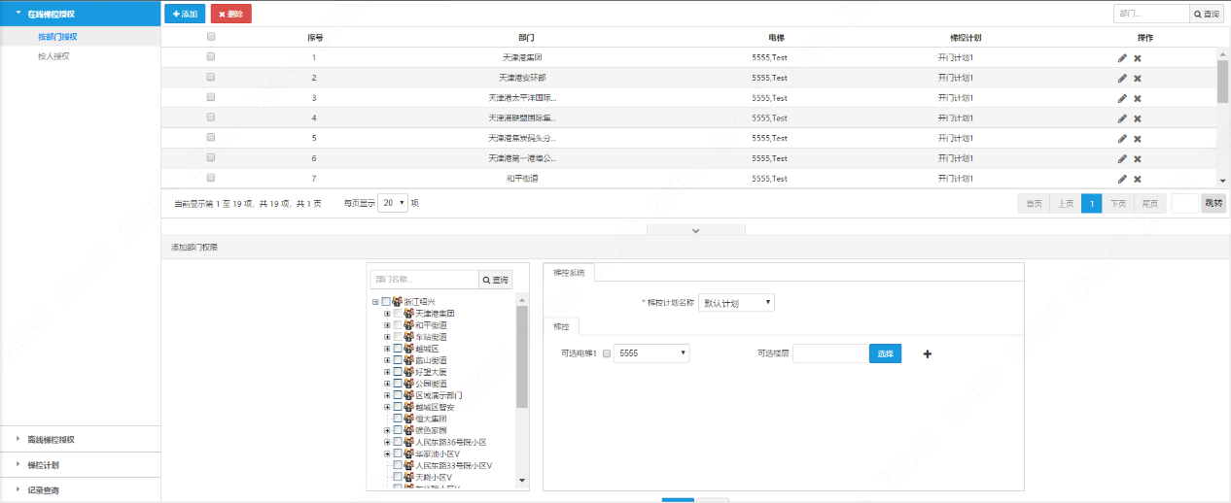Click the X icon in table row 5
The width and height of the screenshot is (1231, 503).
click(1138, 139)
